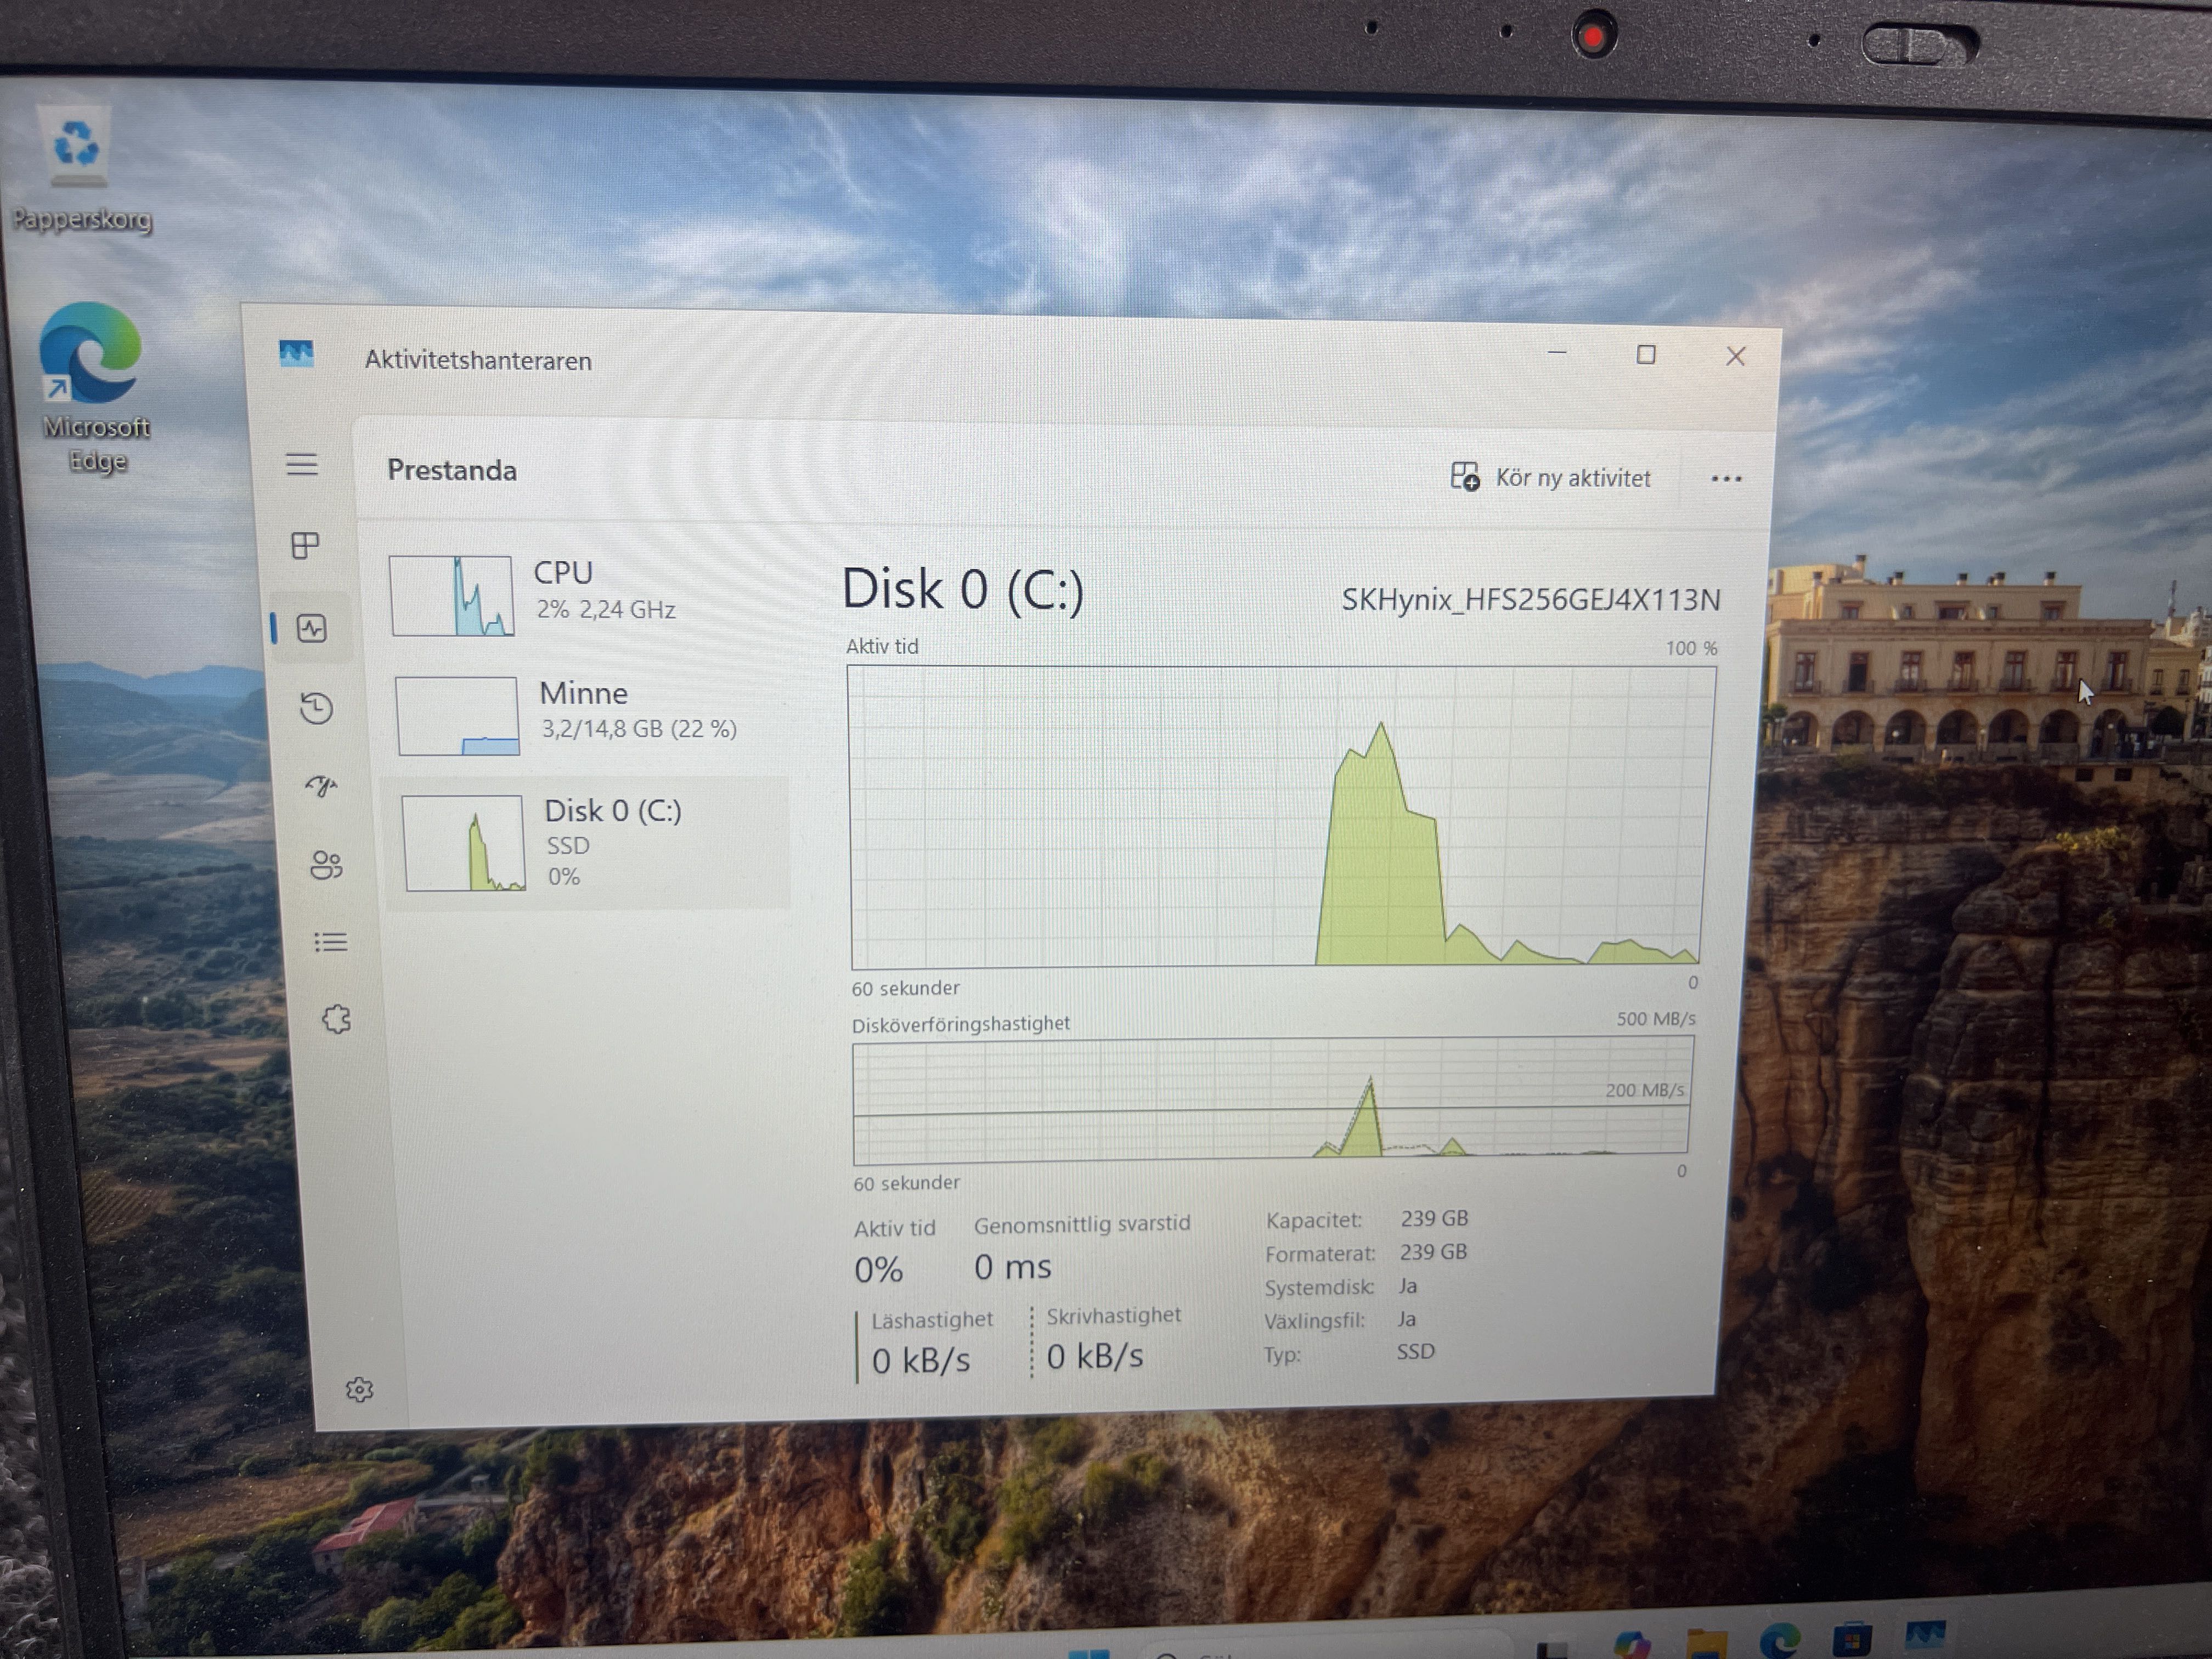
Task: Click Kör ny aktivitet button
Action: 1551,478
